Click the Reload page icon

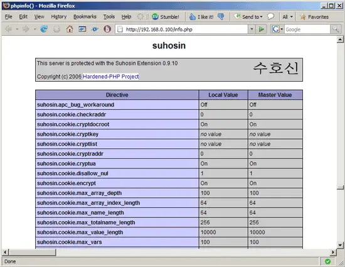[x=44, y=29]
